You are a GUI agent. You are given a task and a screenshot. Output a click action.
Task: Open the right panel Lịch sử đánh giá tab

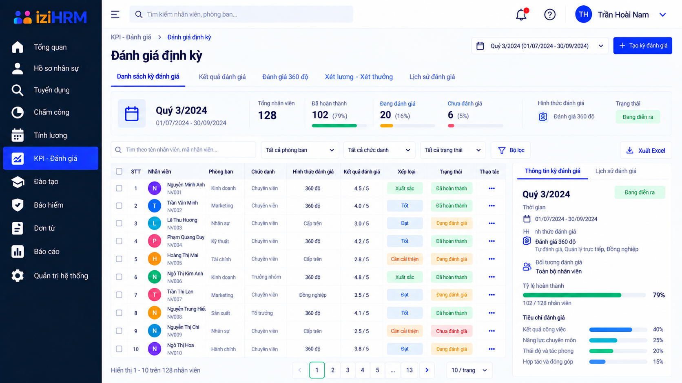pyautogui.click(x=616, y=171)
